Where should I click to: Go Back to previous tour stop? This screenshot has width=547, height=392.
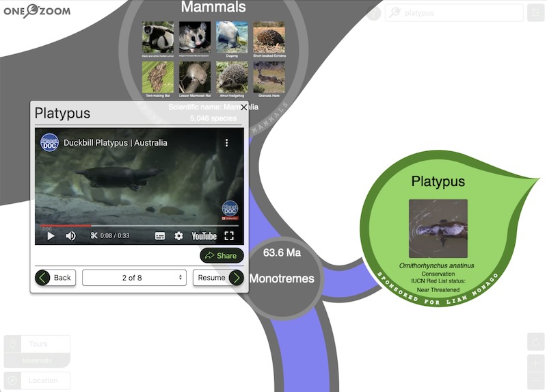tap(55, 278)
